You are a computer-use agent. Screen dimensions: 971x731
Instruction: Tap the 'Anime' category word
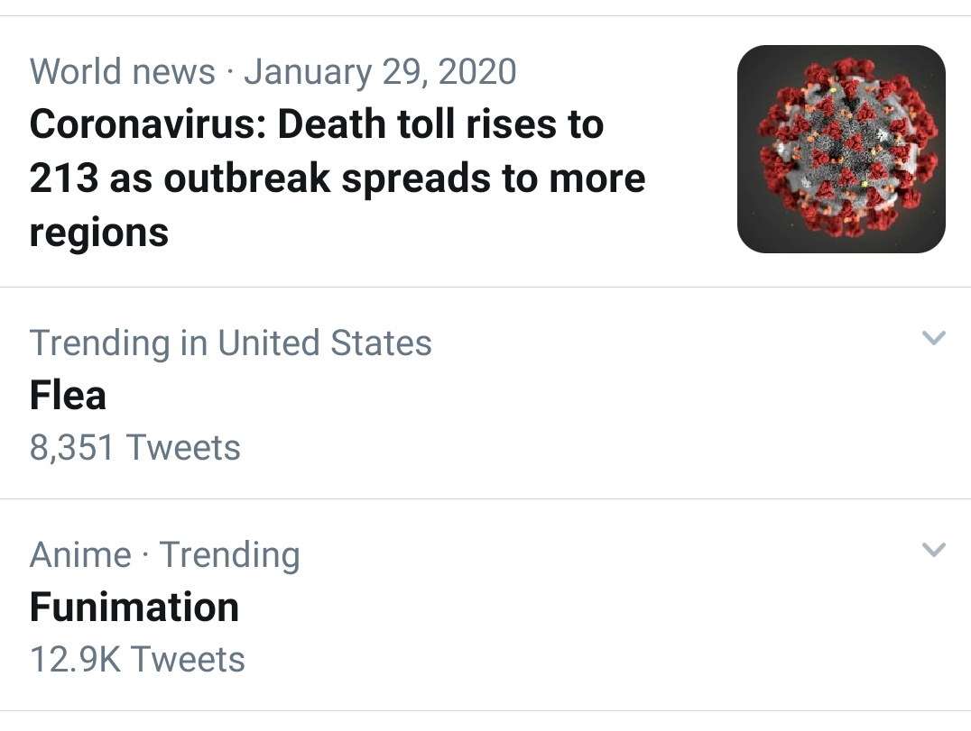point(80,554)
